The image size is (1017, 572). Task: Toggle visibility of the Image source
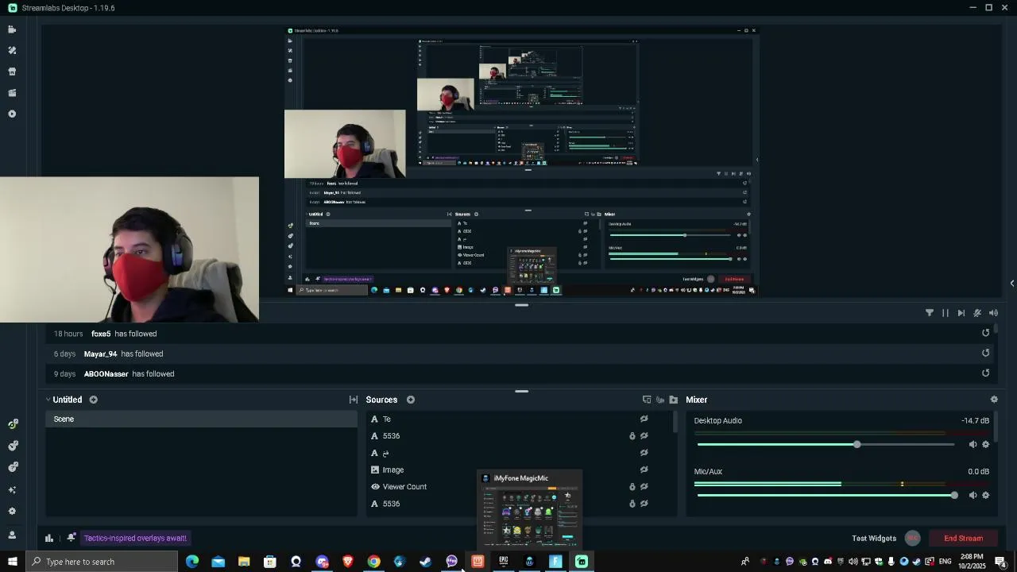coord(644,470)
